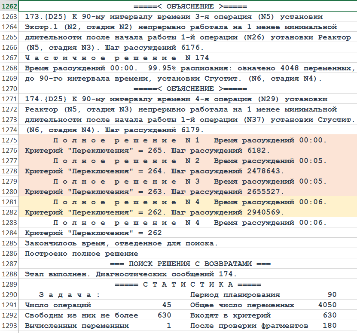The height and width of the screenshot is (333, 357).
Task: Click the ОБЪЯСНЕНИЕ heading cell in row 1262
Action: (x=190, y=6)
